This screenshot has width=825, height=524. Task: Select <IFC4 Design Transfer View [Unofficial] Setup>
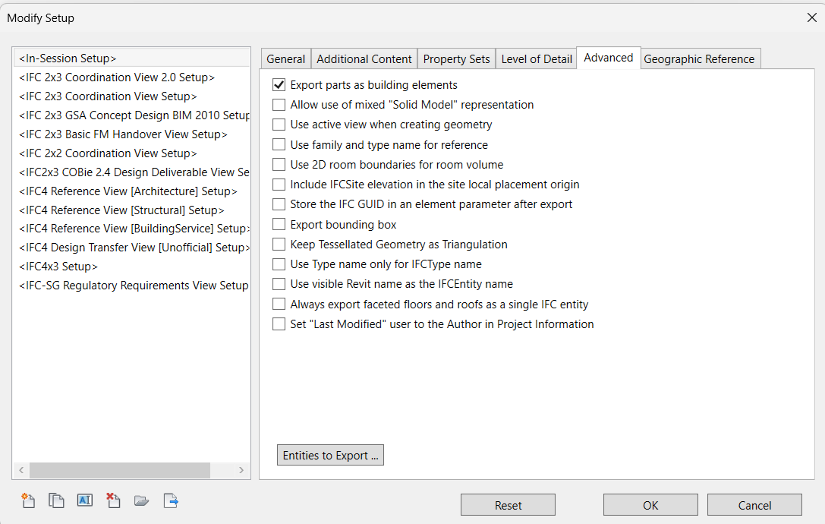pyautogui.click(x=131, y=248)
